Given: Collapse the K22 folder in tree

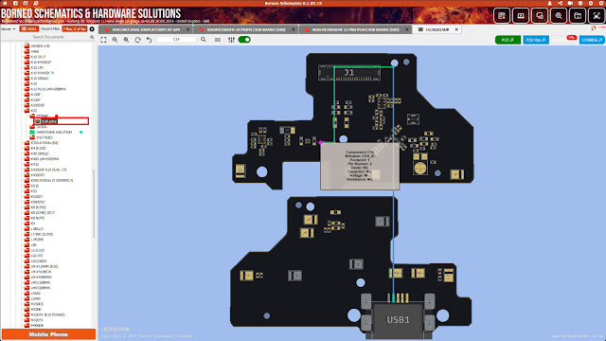Looking at the screenshot, I should (34, 111).
